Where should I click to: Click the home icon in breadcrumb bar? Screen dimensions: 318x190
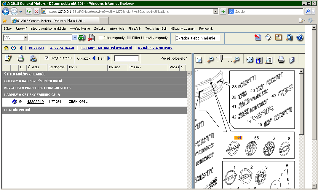point(6,48)
